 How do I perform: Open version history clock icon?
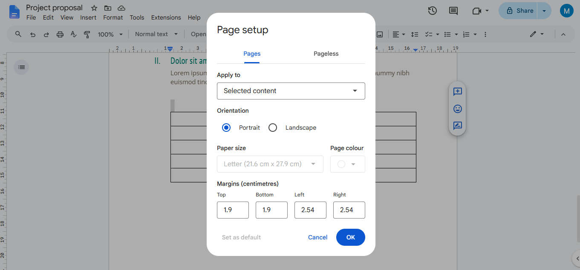433,11
